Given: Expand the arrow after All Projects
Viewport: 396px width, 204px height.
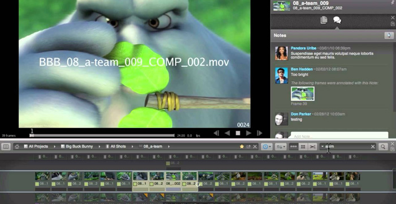Looking at the screenshot, I should point(54,147).
